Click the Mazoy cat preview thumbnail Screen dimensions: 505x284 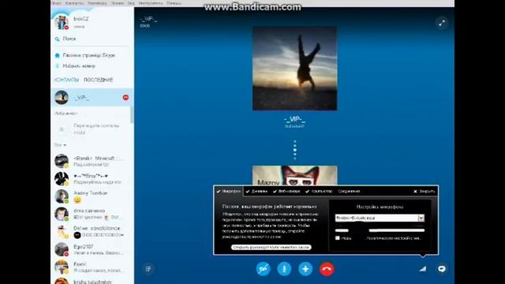(x=294, y=175)
